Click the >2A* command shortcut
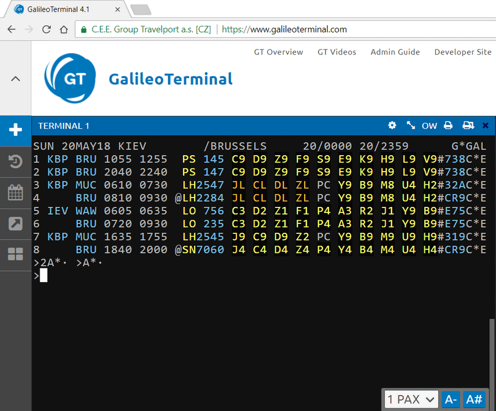Viewport: 496px width, 411px height. tap(50, 262)
